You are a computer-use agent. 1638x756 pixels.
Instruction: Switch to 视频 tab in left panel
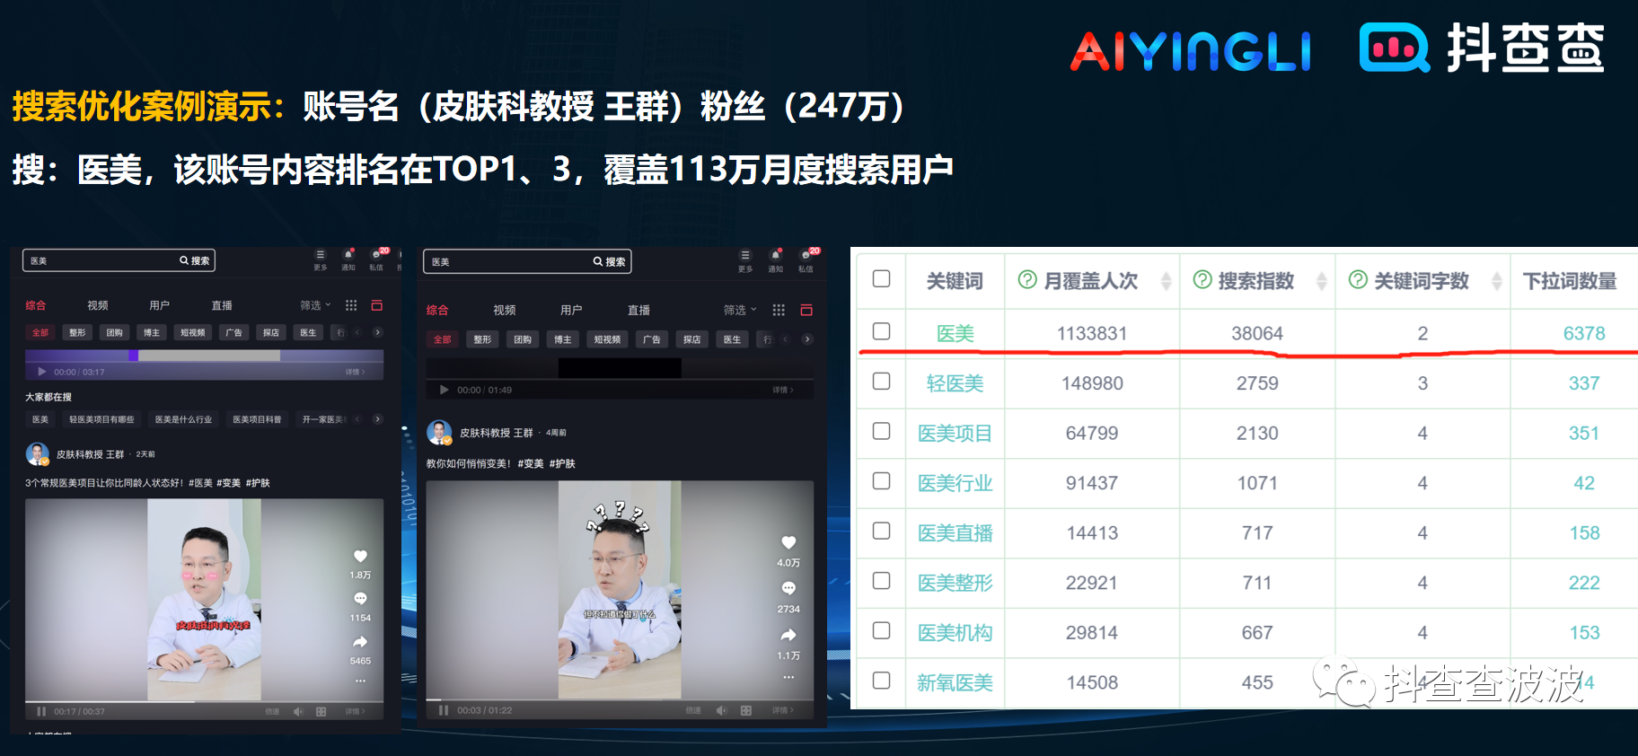(x=98, y=305)
